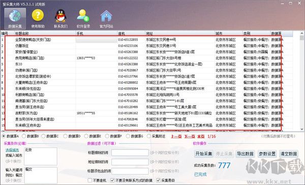Switch to the 数据源D radio option
The image size is (305, 185).
(x=66, y=136)
